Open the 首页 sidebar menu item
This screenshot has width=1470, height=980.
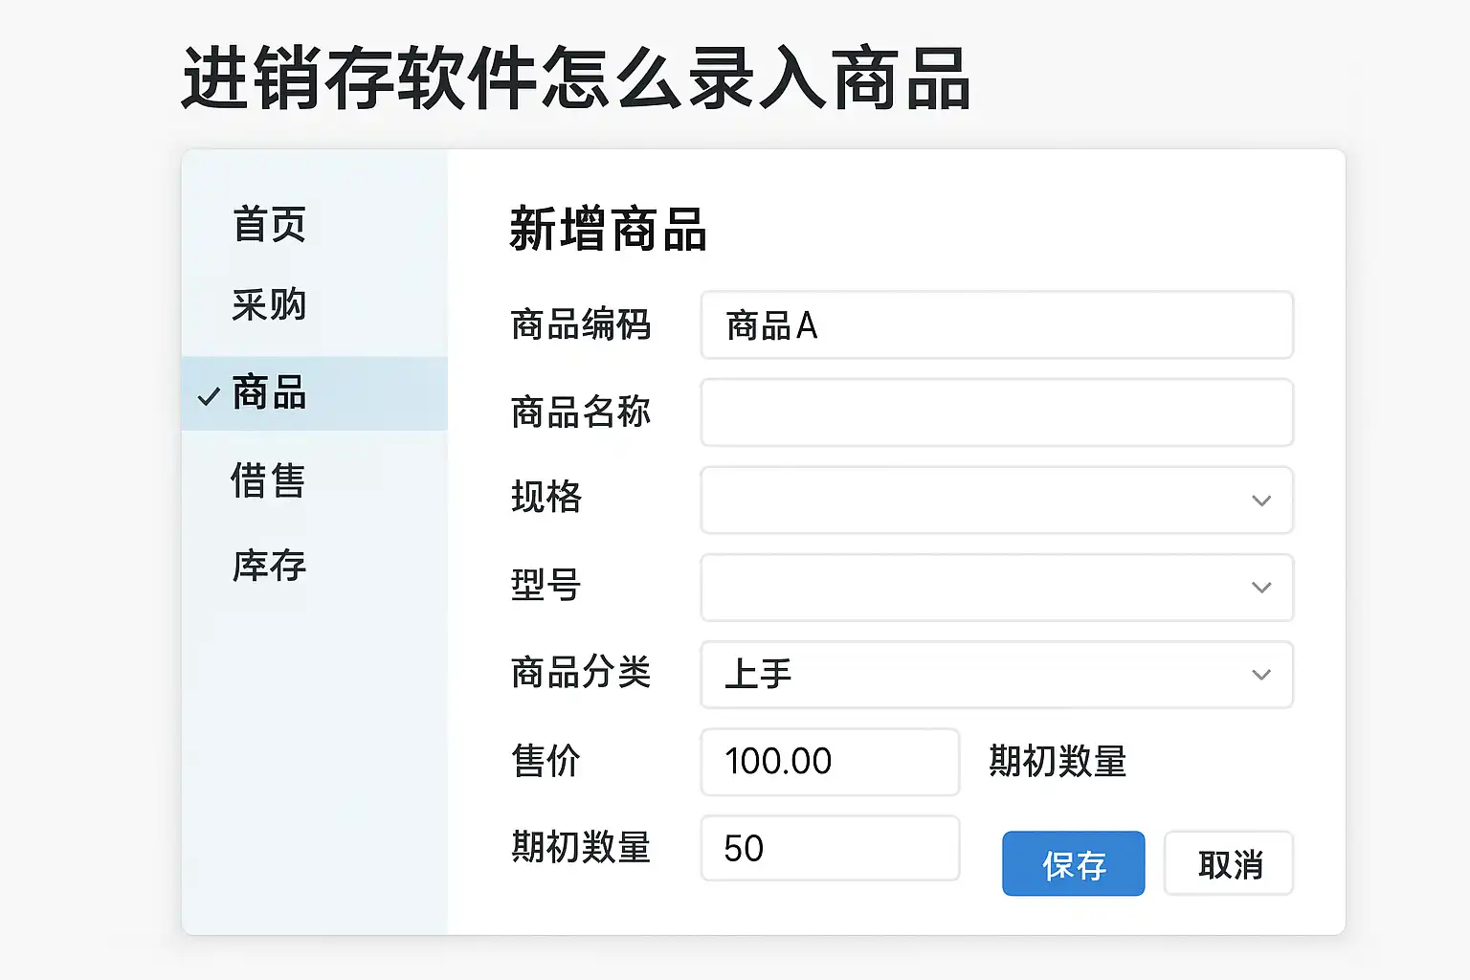coord(269,225)
